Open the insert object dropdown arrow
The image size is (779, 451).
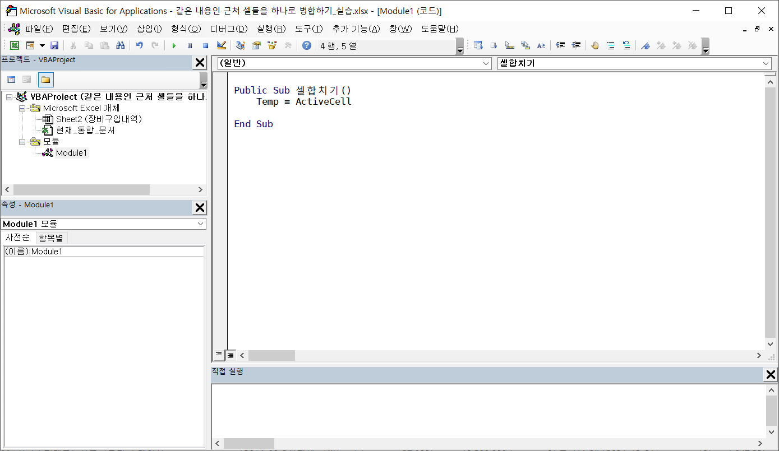click(x=42, y=46)
